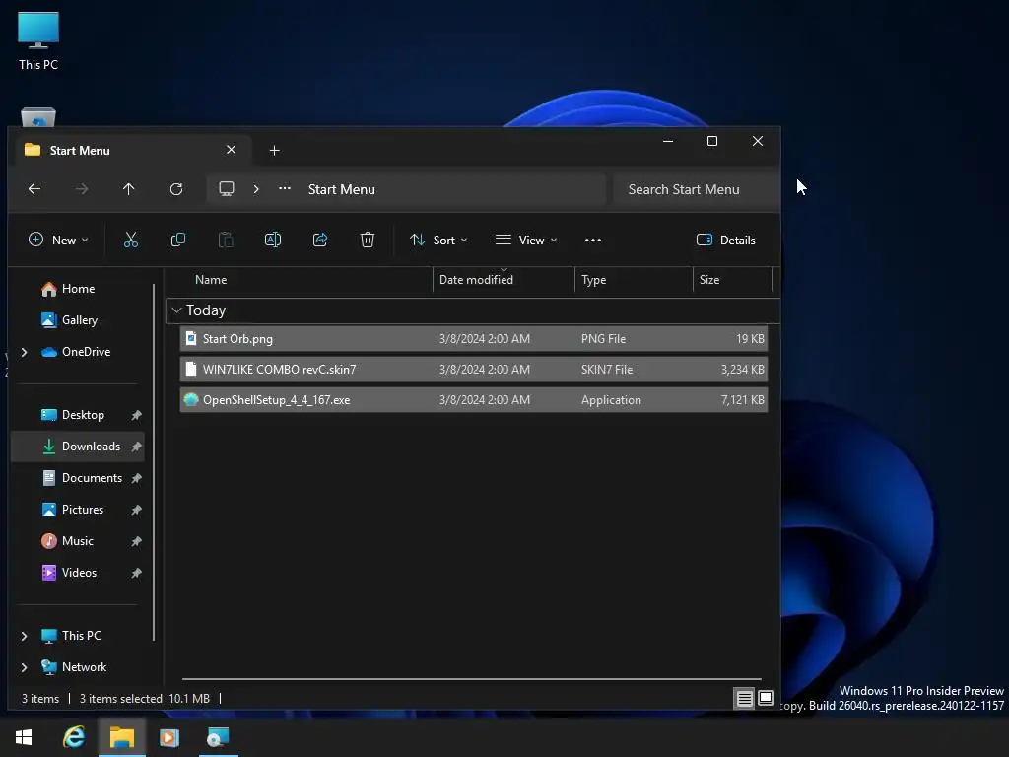Click pin icon next to Documents

[x=136, y=478]
